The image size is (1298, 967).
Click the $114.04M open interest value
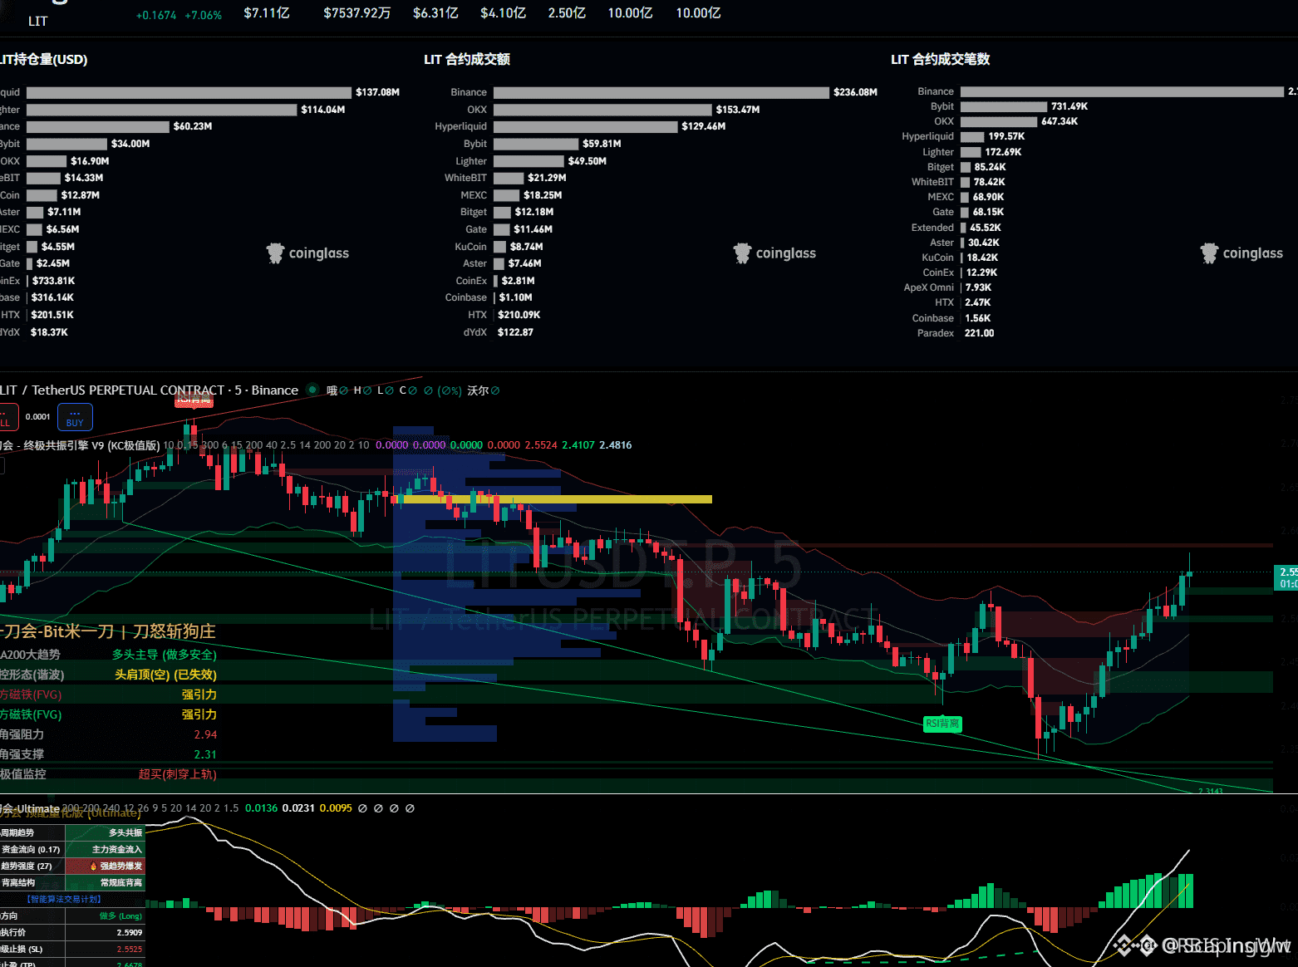(x=323, y=110)
